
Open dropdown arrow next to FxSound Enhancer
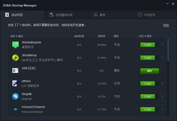[x=162, y=109]
